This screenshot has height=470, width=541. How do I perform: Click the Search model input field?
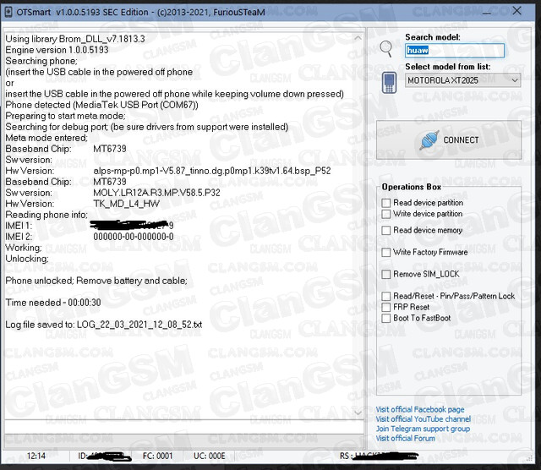click(455, 51)
